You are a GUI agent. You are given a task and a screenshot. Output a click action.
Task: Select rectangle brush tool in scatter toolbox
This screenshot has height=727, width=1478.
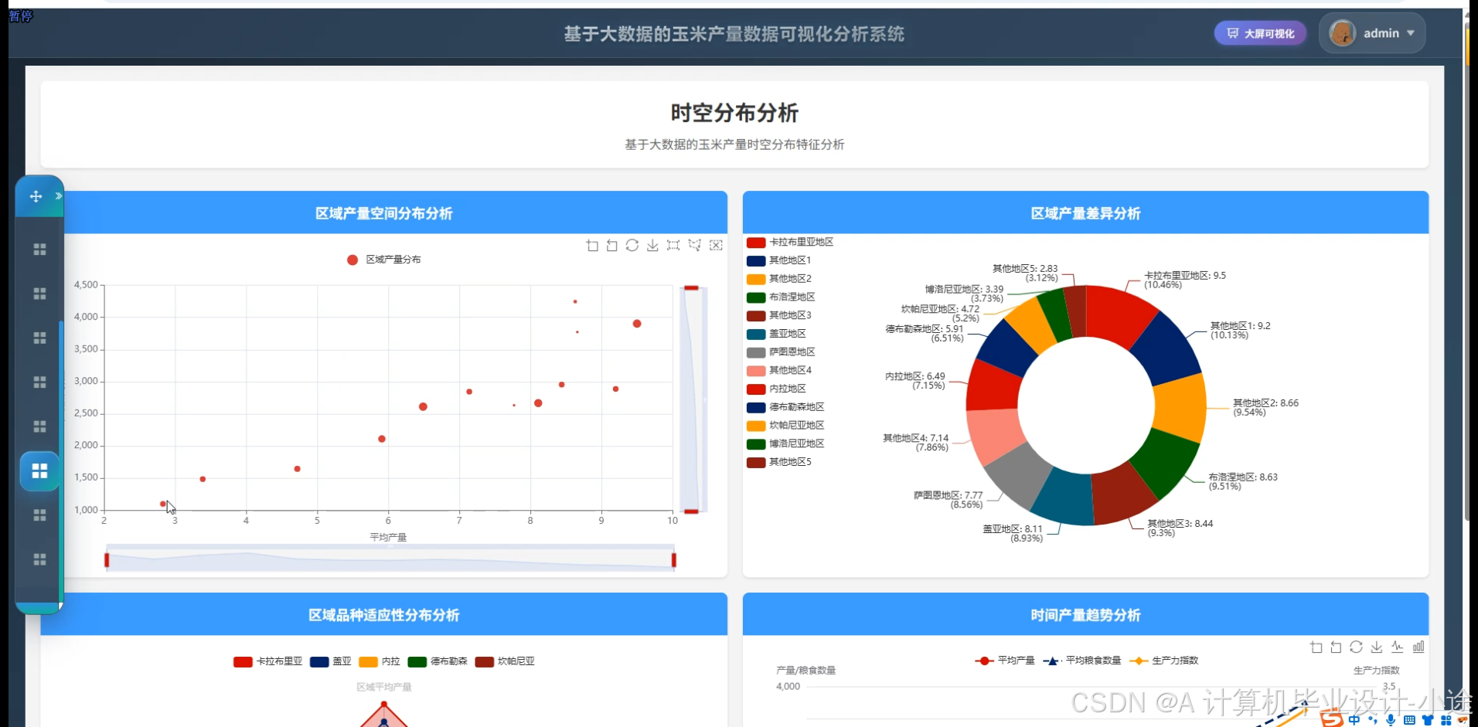coord(673,246)
